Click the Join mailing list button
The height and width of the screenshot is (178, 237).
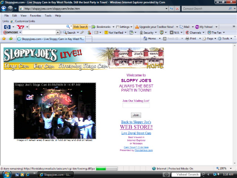[136, 115]
